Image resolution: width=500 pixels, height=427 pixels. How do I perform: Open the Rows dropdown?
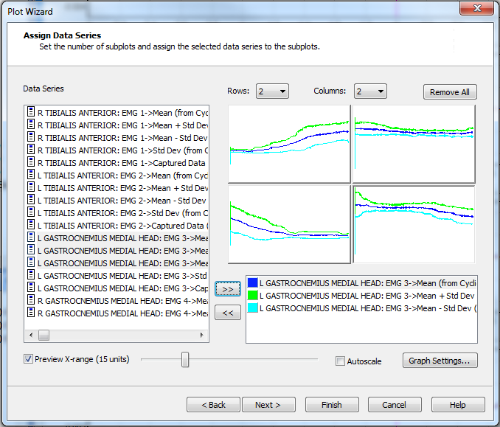tap(272, 91)
